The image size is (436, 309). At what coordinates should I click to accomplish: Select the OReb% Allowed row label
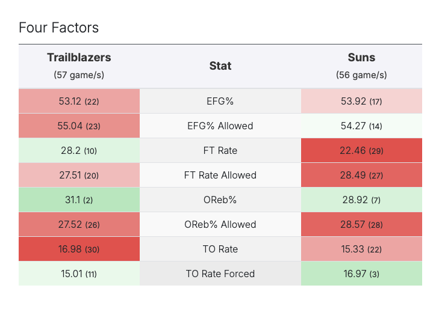(x=220, y=225)
